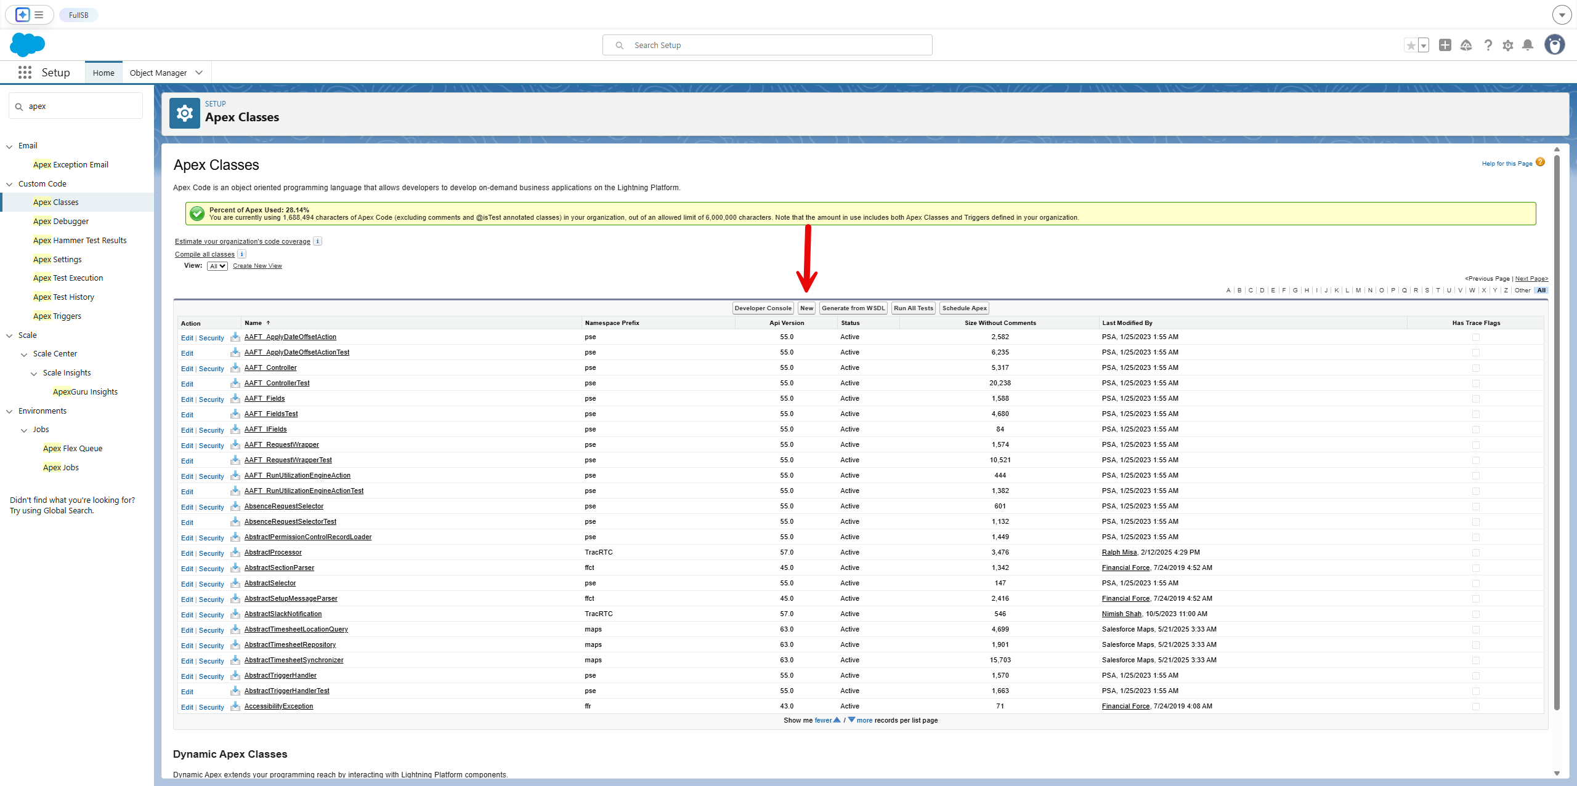The image size is (1577, 786).
Task: Switch to the Object Manager tab
Action: pos(158,73)
